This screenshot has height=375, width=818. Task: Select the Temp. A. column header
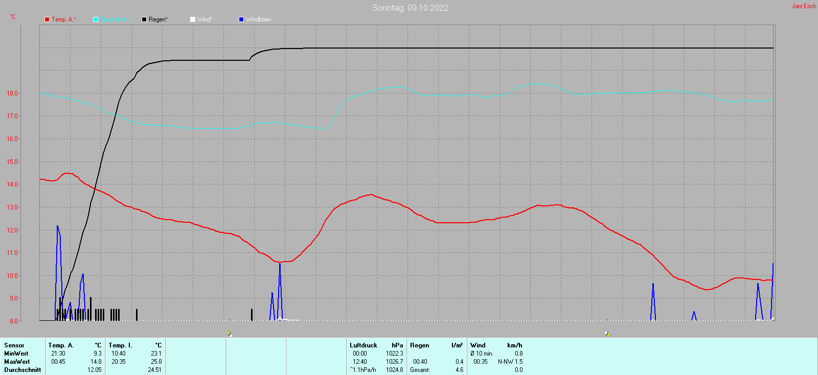click(x=61, y=345)
